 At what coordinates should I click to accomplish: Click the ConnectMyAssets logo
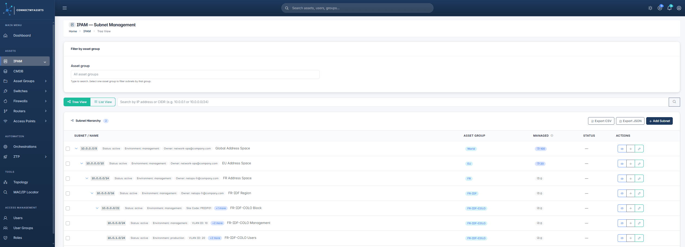24,9
